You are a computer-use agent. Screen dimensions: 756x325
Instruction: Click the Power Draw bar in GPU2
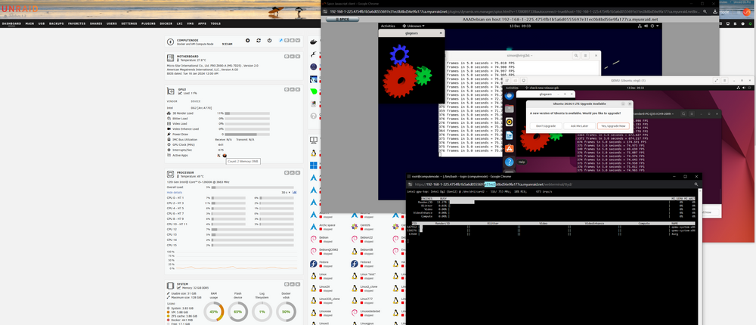[247, 135]
